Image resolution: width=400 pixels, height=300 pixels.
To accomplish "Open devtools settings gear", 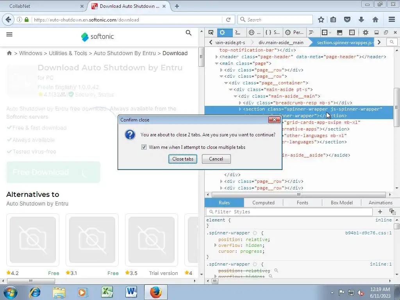I will click(x=366, y=32).
